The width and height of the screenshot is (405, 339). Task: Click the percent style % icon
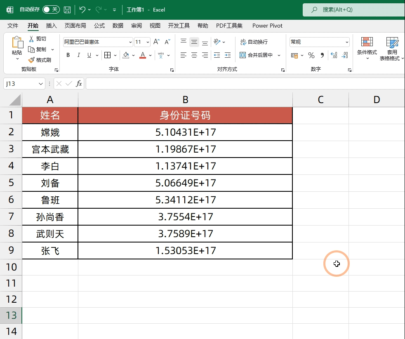click(x=311, y=55)
